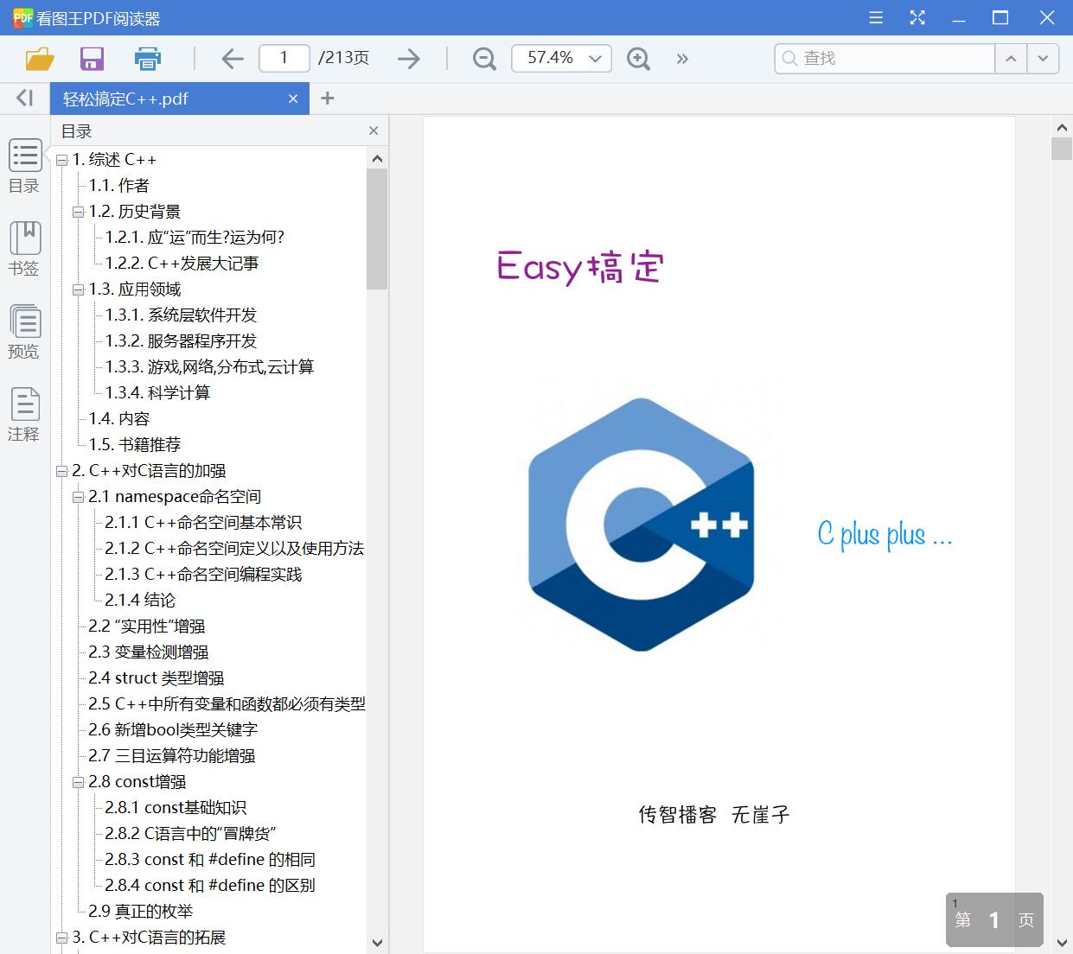Go to the next page arrow
This screenshot has width=1073, height=954.
(408, 58)
